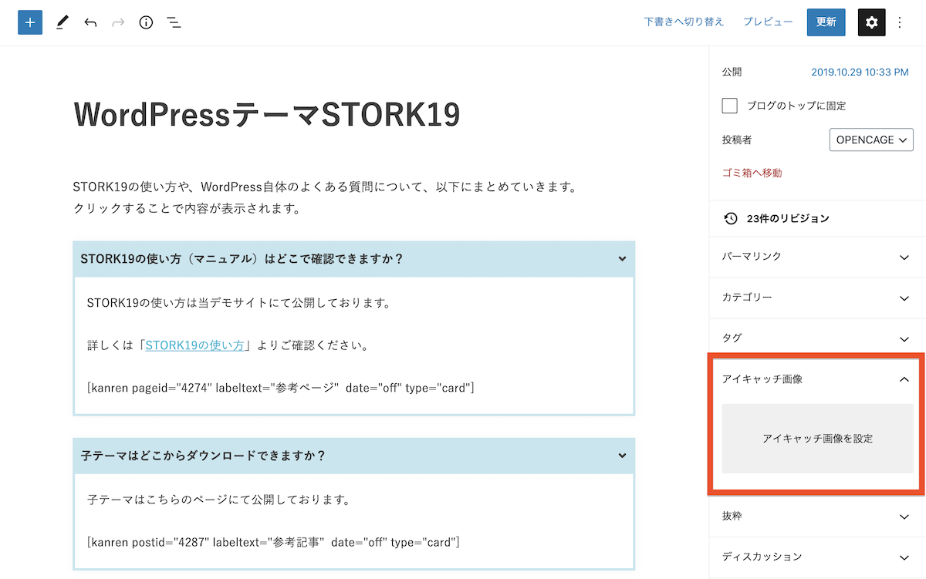Switch post to draft via 下書きへ切り替え
926x579 pixels.
pyautogui.click(x=684, y=22)
